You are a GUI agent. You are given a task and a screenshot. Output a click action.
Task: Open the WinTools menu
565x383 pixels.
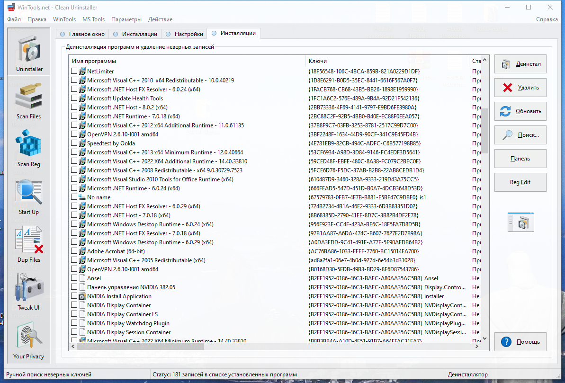pos(64,19)
